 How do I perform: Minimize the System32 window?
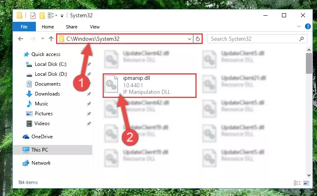pyautogui.click(x=265, y=15)
